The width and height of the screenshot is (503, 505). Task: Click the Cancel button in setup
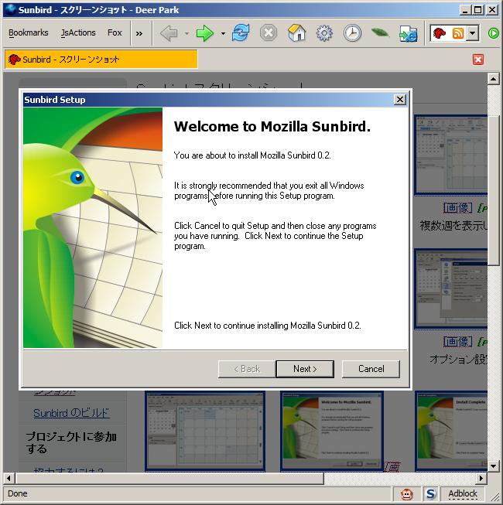tap(371, 369)
